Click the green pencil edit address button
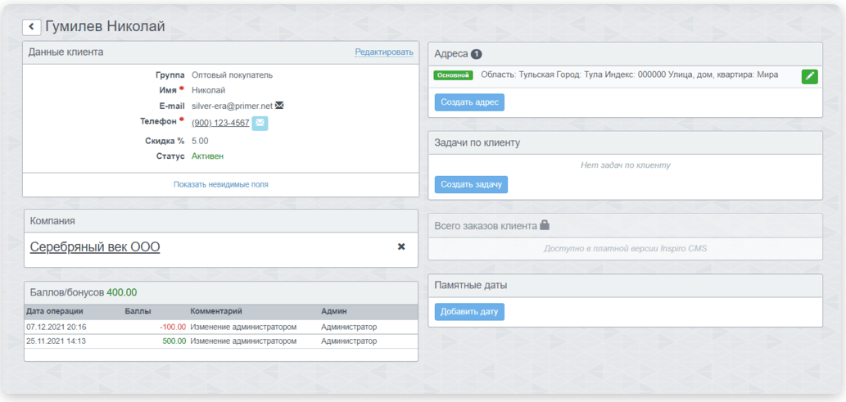 (x=809, y=76)
